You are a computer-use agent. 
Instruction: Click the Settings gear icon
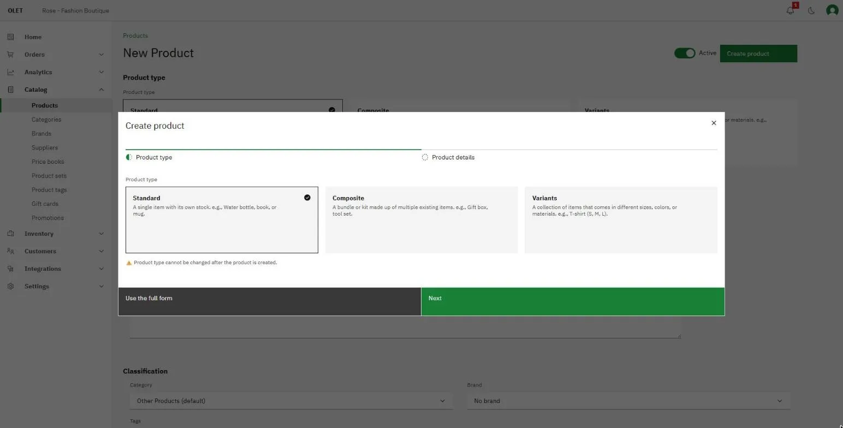(10, 286)
